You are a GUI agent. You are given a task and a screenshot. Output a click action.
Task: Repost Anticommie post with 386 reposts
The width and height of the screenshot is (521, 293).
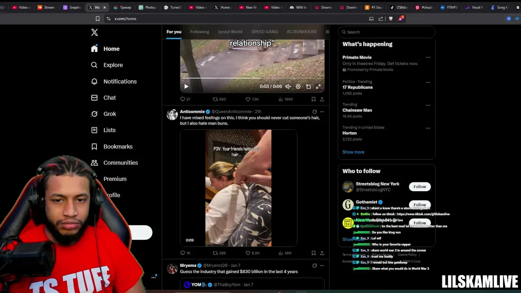point(219,253)
